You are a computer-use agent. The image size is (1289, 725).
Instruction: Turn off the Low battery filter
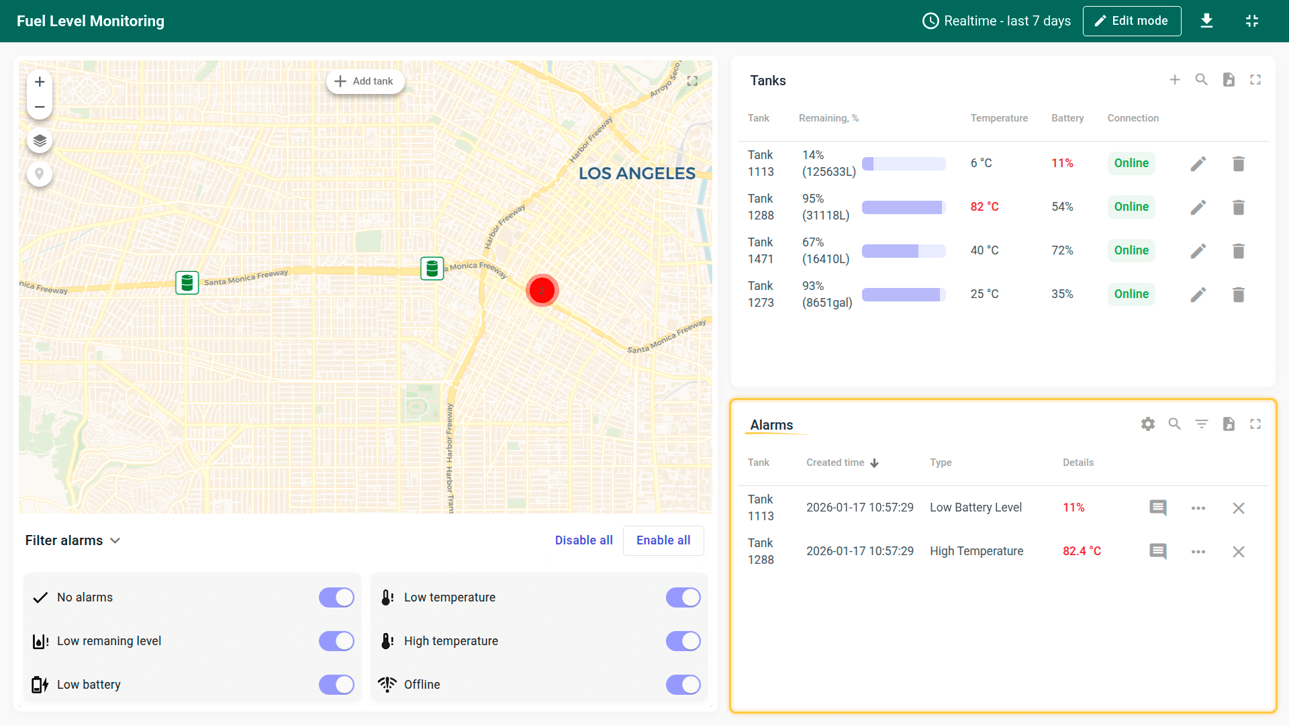click(336, 685)
